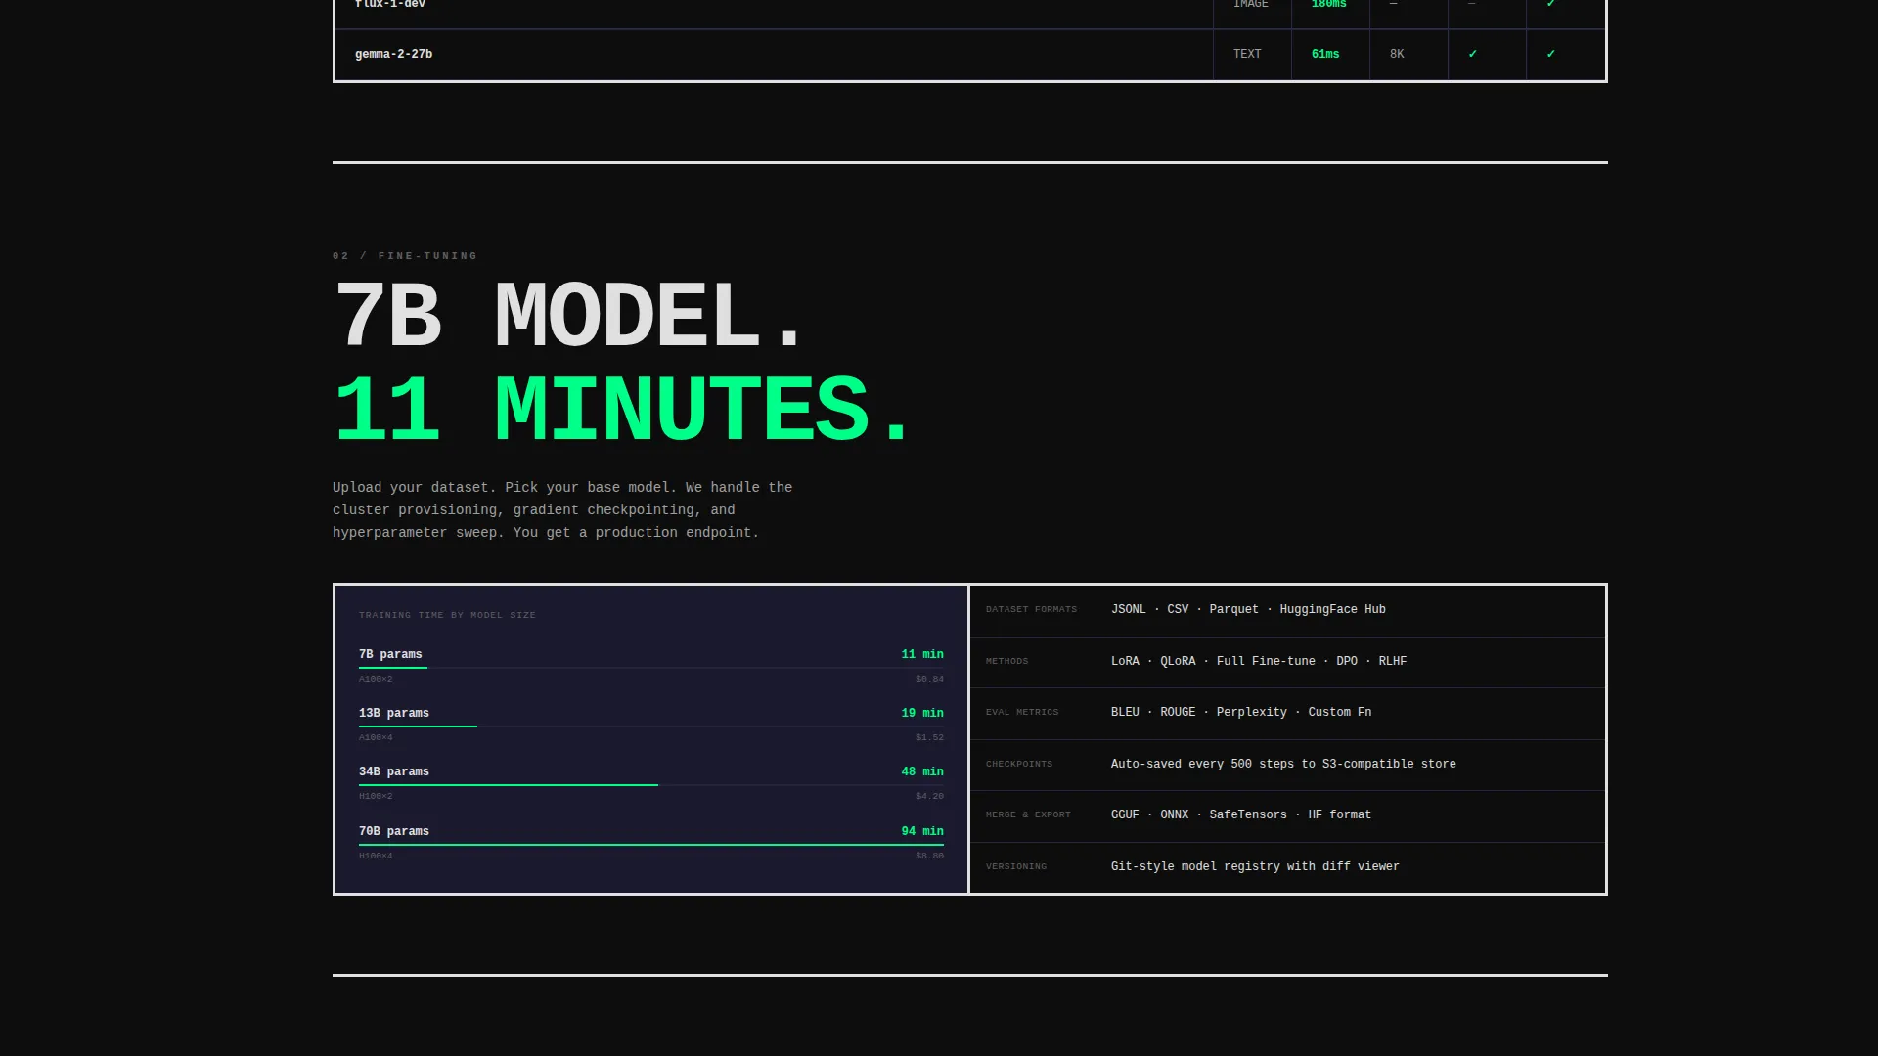Screen dimensions: 1878x1056
Task: Click 'DPO' in methods row
Action: click(x=1347, y=661)
